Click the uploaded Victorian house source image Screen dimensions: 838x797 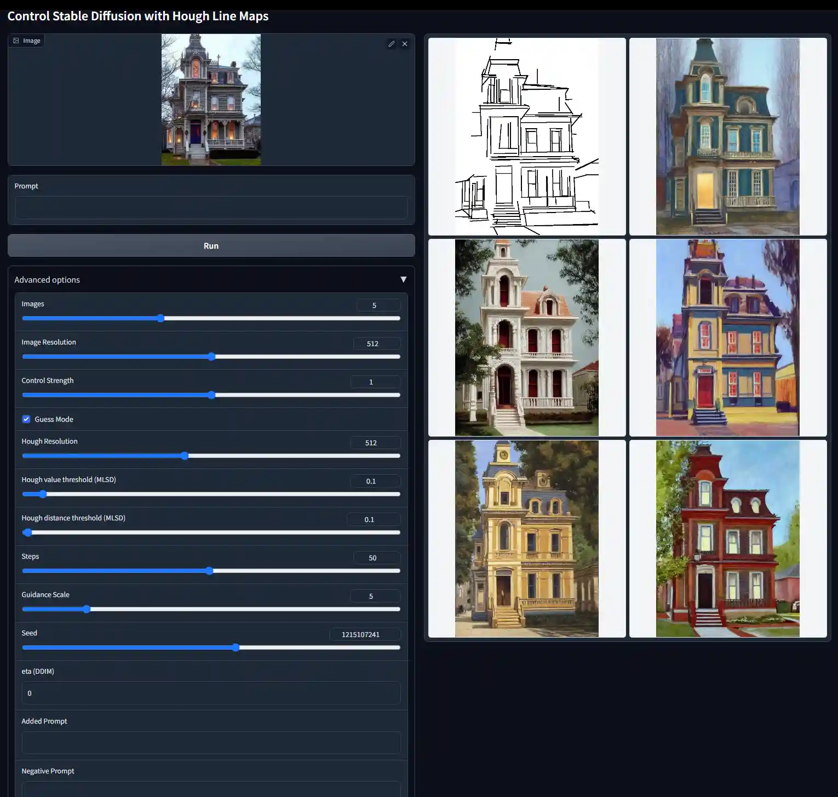(x=211, y=100)
